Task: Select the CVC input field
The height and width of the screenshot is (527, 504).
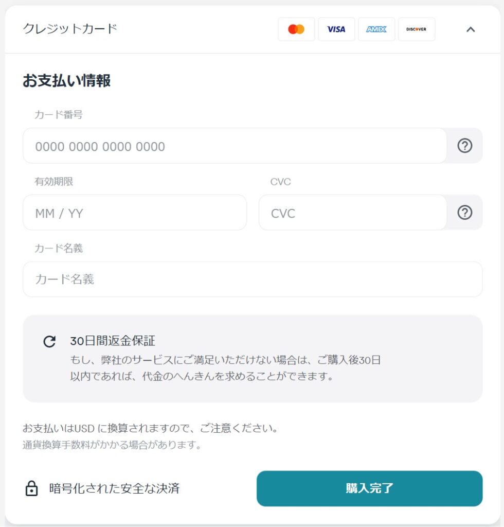Action: 353,213
